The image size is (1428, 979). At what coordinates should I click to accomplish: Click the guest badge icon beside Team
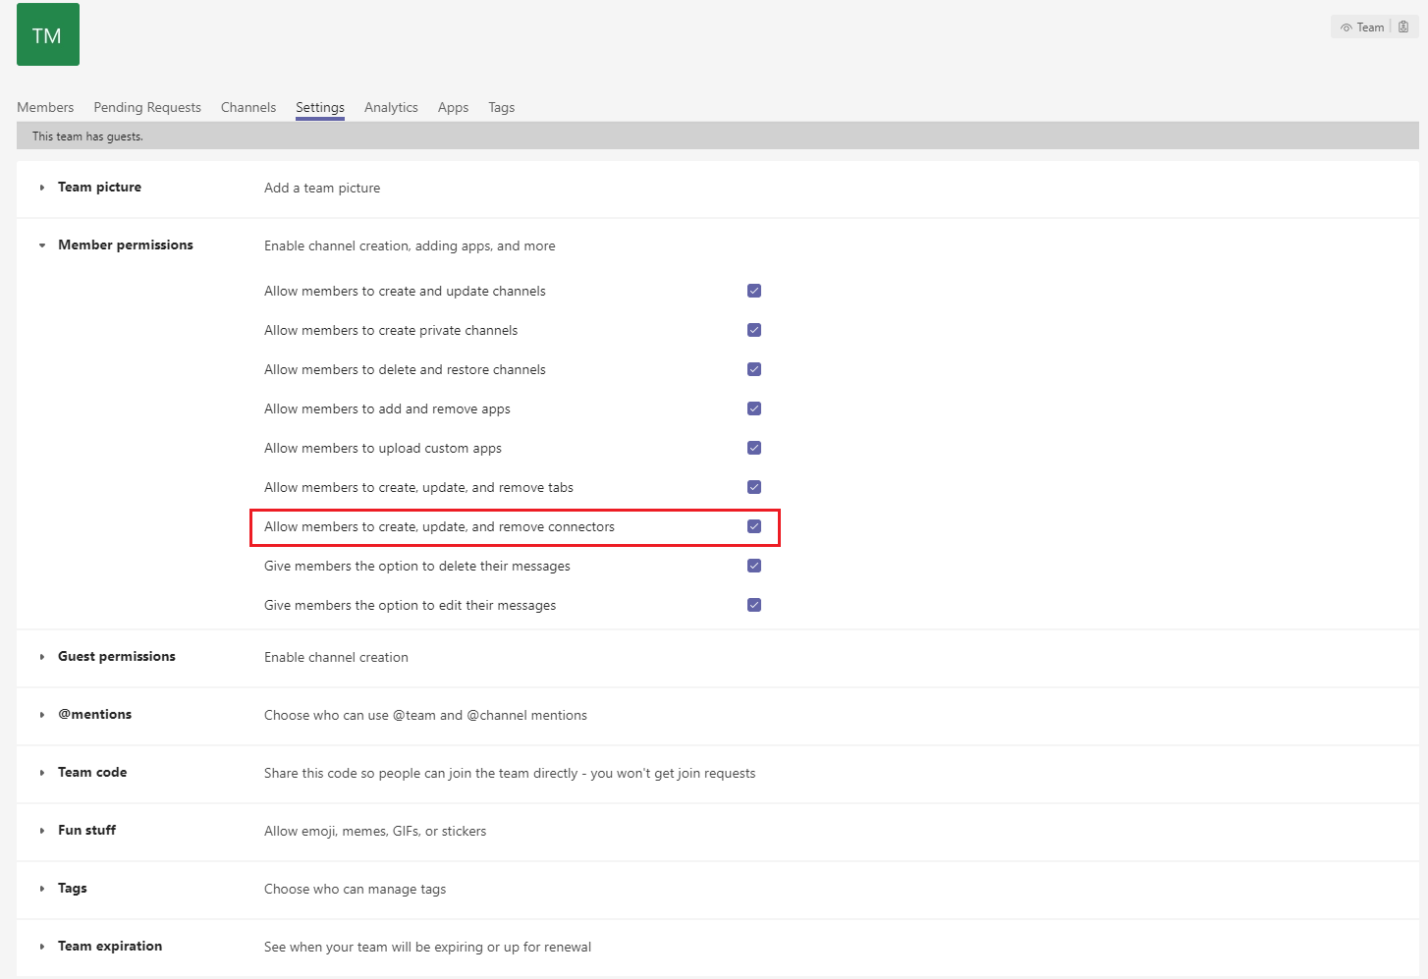click(x=1403, y=27)
